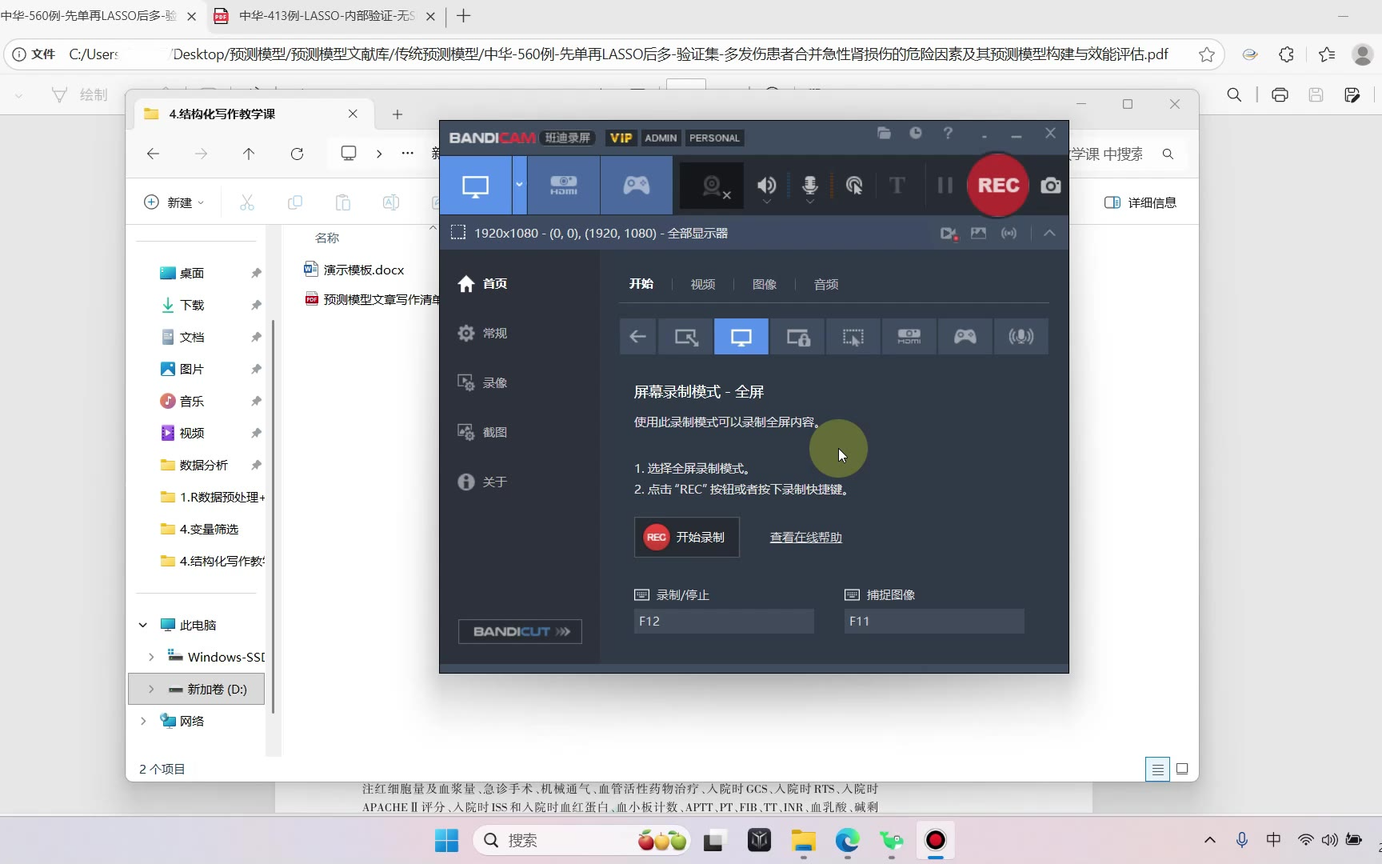Choose the around-mouse recording mode icon

click(853, 337)
